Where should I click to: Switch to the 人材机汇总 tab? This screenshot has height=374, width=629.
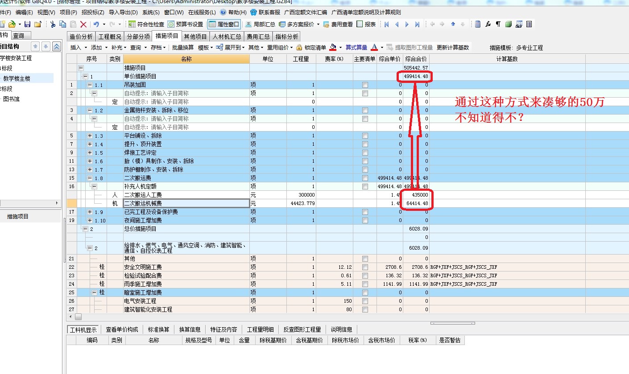pos(227,36)
